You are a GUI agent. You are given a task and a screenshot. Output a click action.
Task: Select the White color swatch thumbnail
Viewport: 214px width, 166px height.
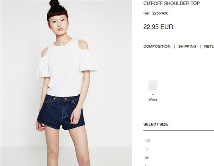tap(153, 86)
